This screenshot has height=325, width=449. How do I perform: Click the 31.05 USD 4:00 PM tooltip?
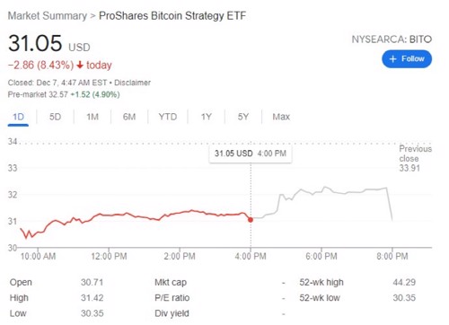pos(251,154)
